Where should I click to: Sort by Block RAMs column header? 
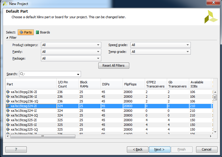[x=90, y=84]
